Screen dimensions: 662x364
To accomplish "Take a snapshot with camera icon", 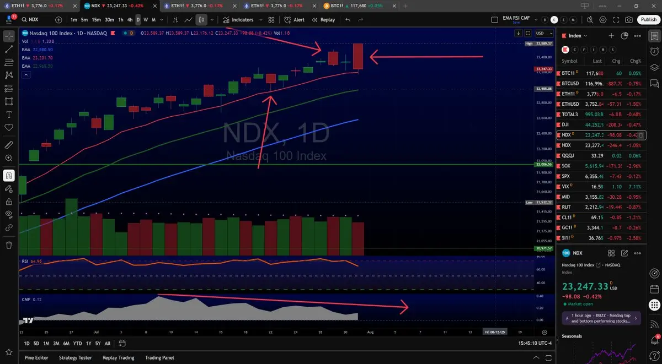I will pyautogui.click(x=629, y=19).
